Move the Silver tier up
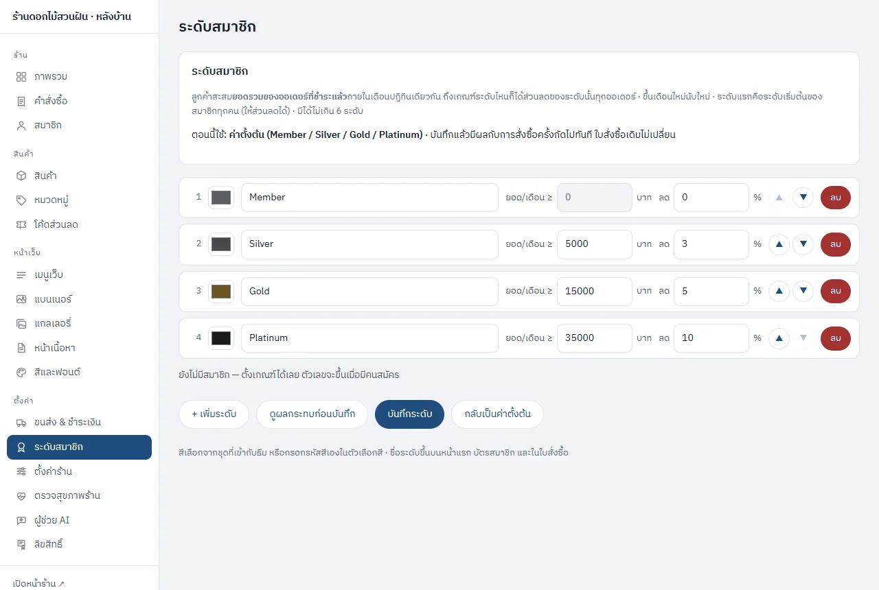The height and width of the screenshot is (590, 879). (x=779, y=244)
